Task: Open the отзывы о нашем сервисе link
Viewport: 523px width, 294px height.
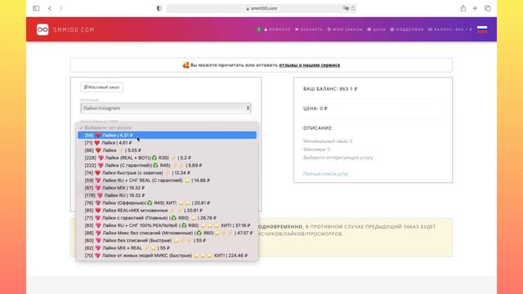Action: (x=310, y=65)
